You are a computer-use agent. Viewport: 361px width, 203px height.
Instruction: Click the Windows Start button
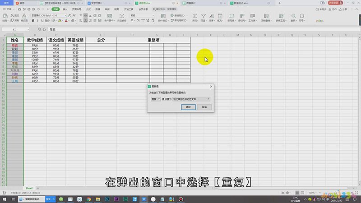tap(5, 199)
